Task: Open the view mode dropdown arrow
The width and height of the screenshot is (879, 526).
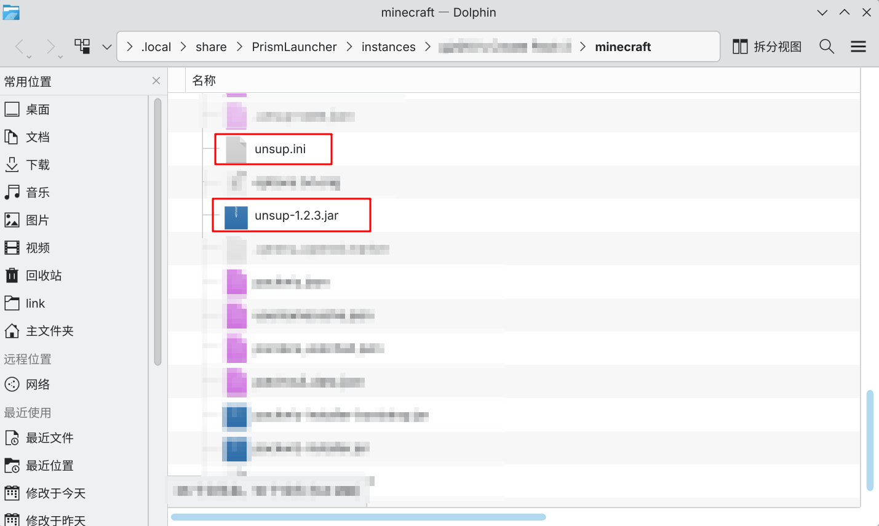Action: point(106,47)
